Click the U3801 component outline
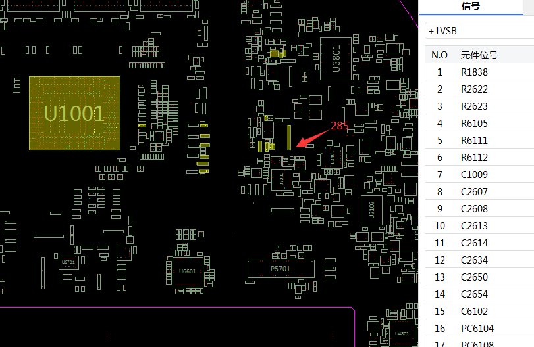This screenshot has height=347, width=534. click(x=336, y=58)
